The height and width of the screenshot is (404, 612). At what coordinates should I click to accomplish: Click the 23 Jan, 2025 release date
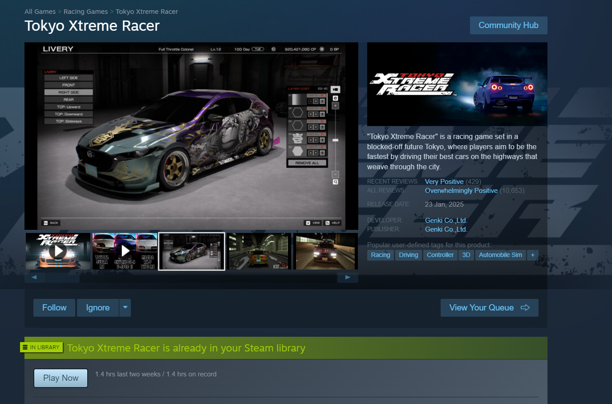point(444,204)
